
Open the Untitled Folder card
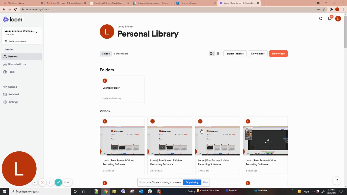(122, 89)
